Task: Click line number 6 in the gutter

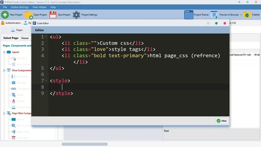Action: (42, 74)
